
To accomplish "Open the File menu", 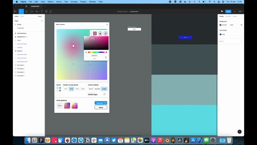I will [x=31, y=2].
